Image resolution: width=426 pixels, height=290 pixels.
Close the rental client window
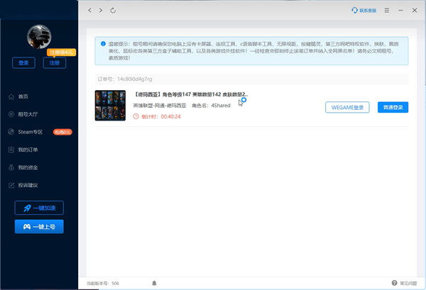415,11
